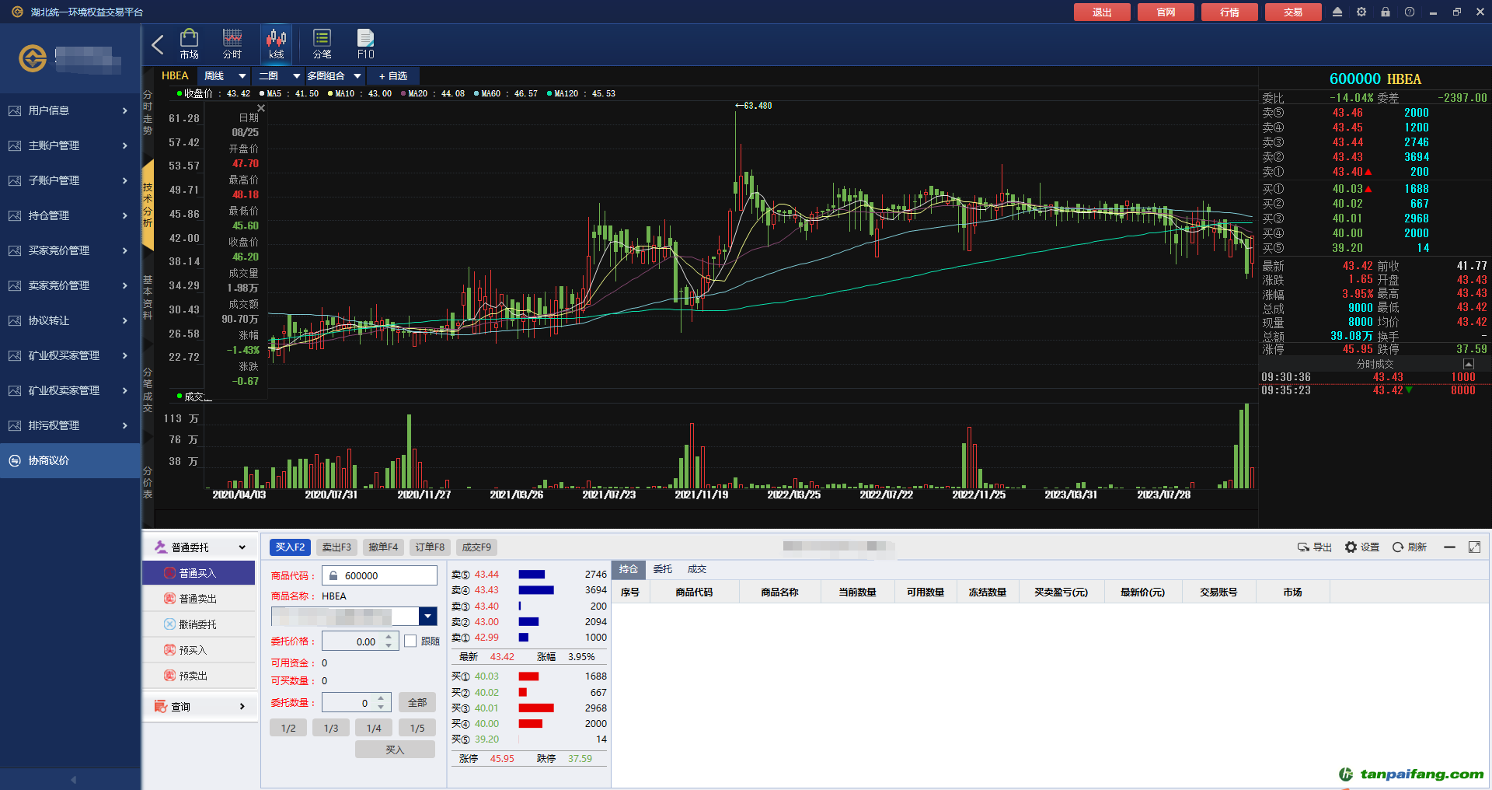Switch to 分时 intraday chart view
The height and width of the screenshot is (790, 1492).
232,44
